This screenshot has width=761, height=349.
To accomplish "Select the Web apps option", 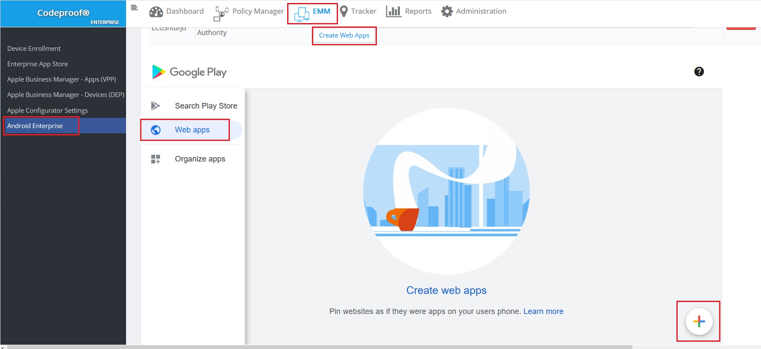I will (192, 130).
